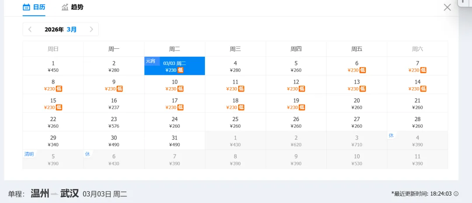Click the 2026年 3月 month label
The height and width of the screenshot is (203, 472).
tap(60, 30)
